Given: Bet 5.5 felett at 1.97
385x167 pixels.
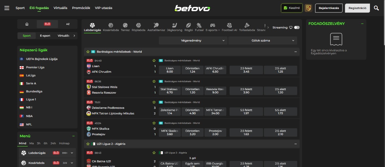Looking at the screenshot, I should click(246, 112).
